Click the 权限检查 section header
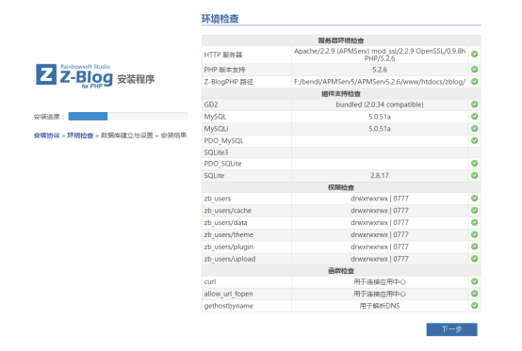The image size is (522, 351). click(x=341, y=187)
